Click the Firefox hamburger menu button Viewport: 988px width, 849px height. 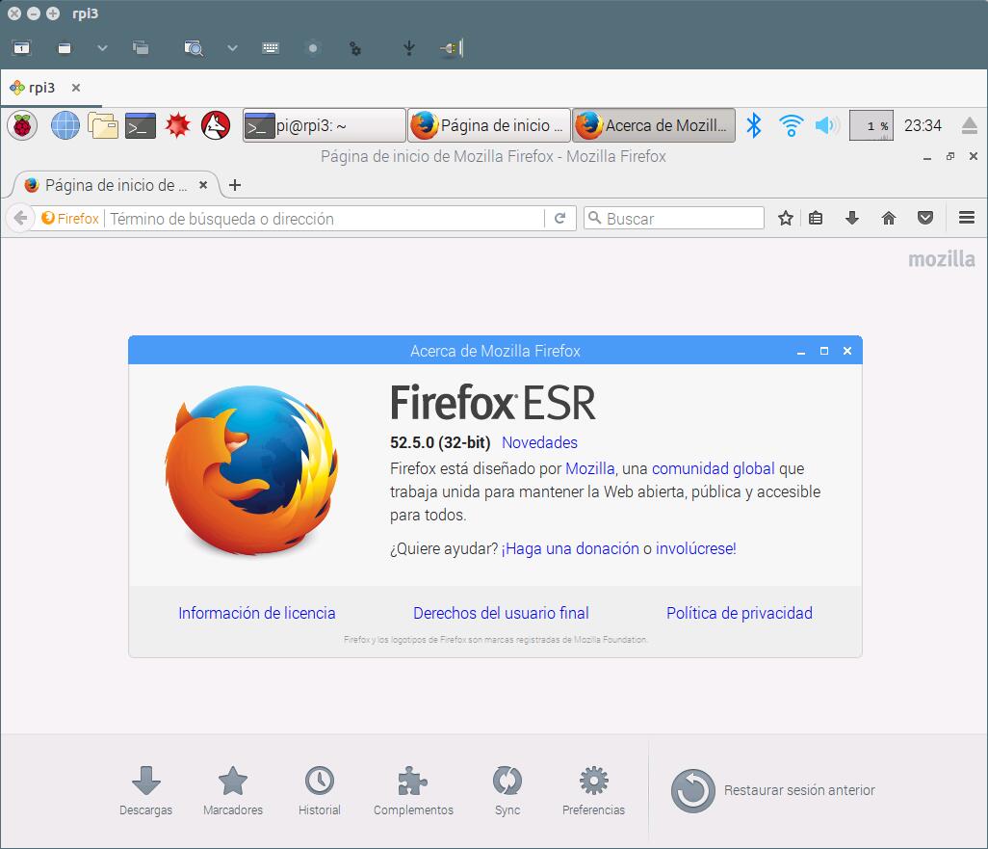967,219
